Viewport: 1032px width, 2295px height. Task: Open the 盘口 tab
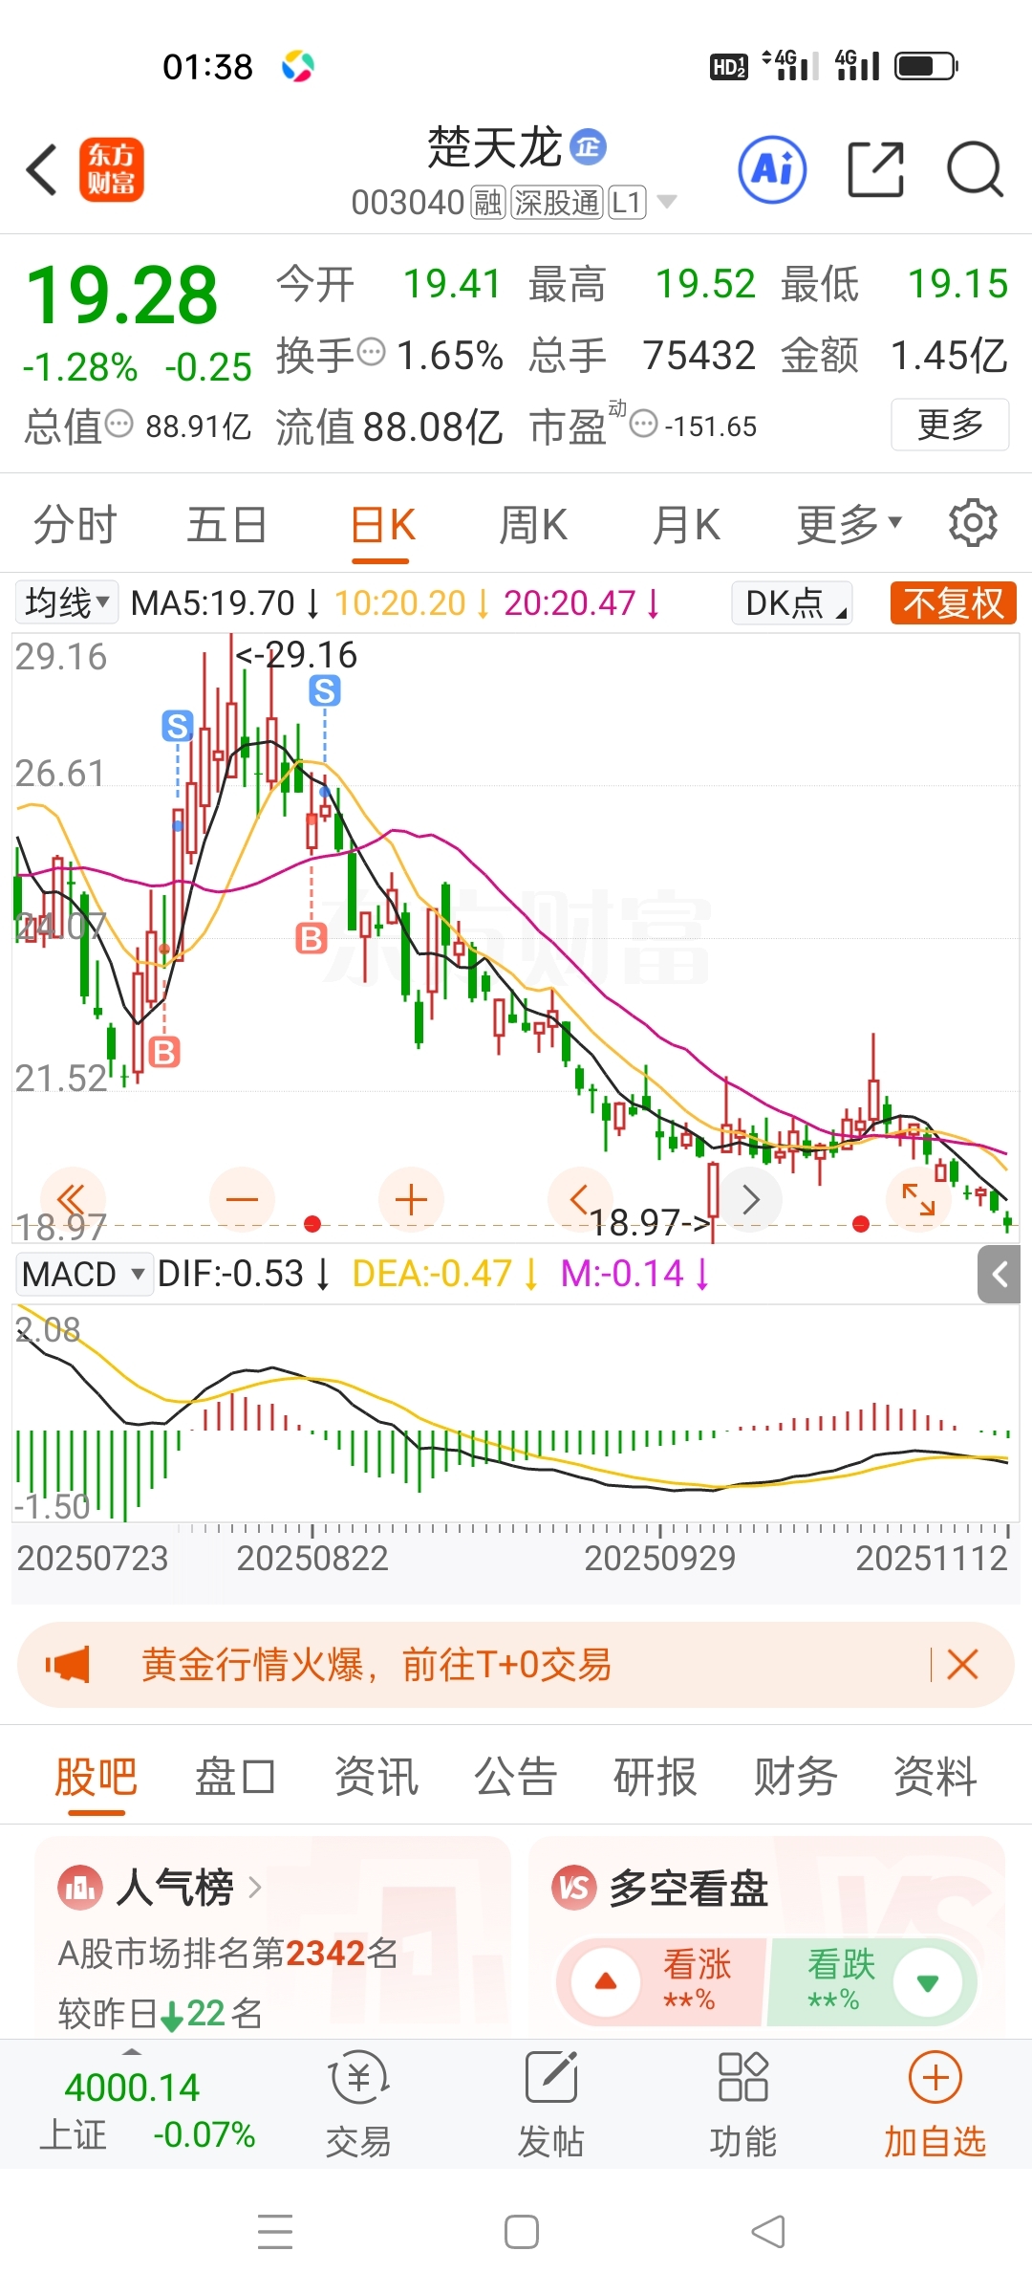click(x=235, y=1778)
